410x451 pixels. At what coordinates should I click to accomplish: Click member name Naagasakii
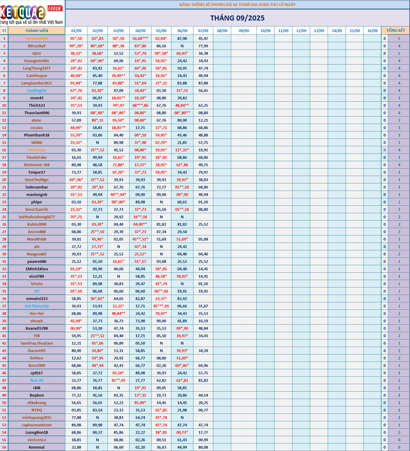coord(37,254)
